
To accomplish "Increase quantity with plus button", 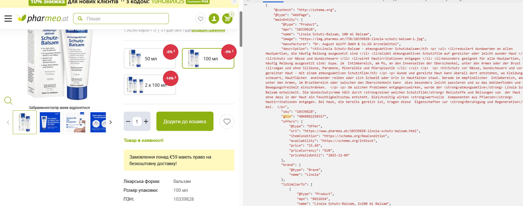I will (x=146, y=121).
